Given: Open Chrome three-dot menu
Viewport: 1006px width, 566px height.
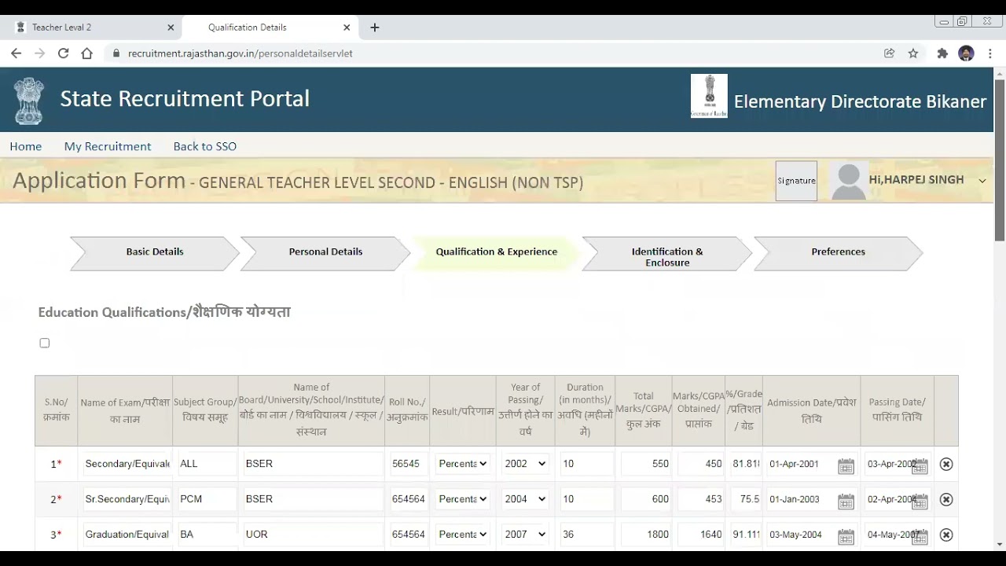Looking at the screenshot, I should click(989, 53).
